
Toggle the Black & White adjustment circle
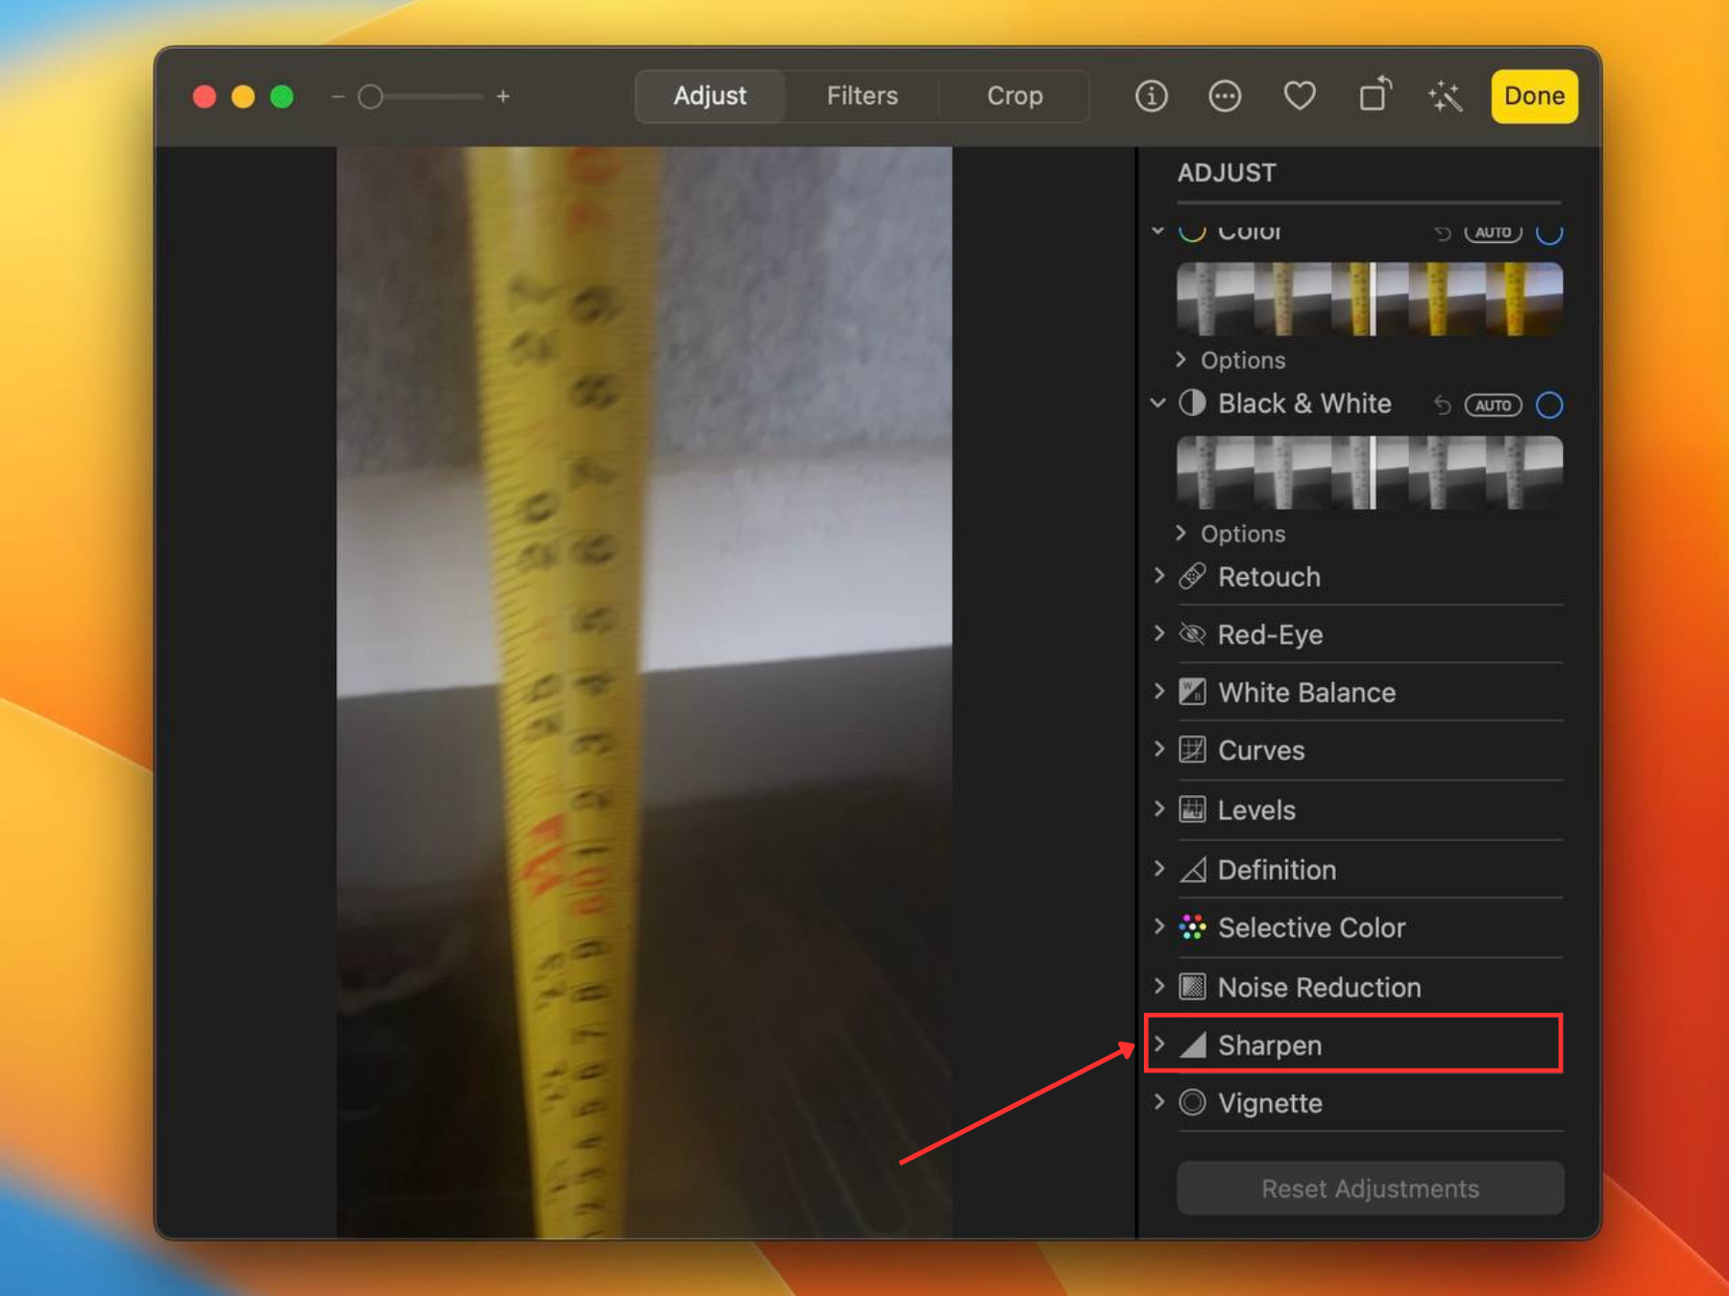pos(1548,405)
